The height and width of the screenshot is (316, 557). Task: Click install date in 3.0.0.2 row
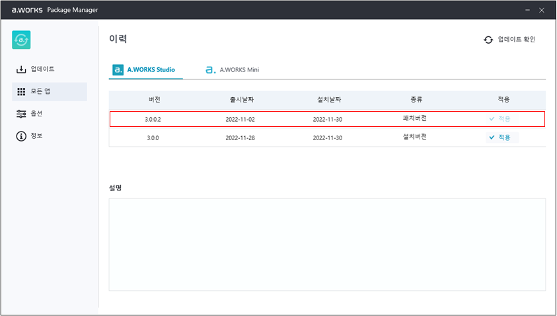(x=328, y=120)
